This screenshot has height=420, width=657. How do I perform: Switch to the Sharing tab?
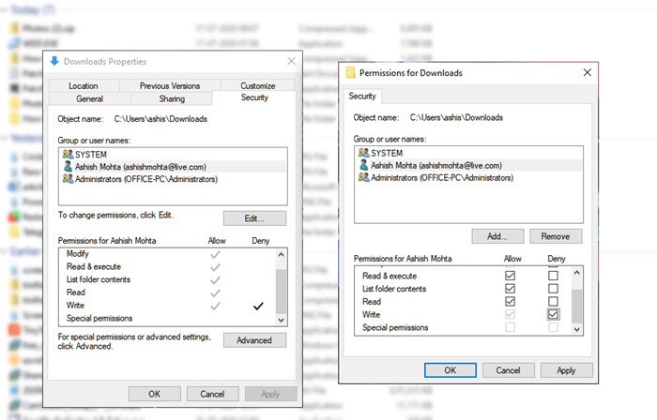tap(172, 97)
